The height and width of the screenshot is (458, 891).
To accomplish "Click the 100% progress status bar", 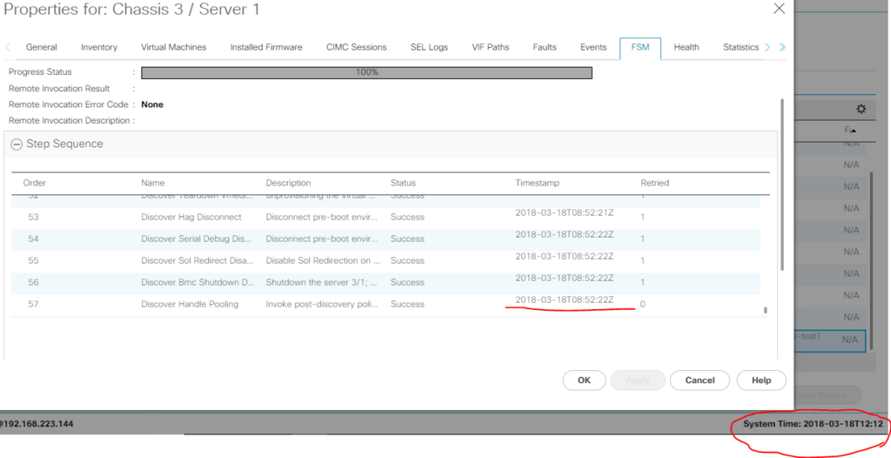I will pyautogui.click(x=366, y=73).
